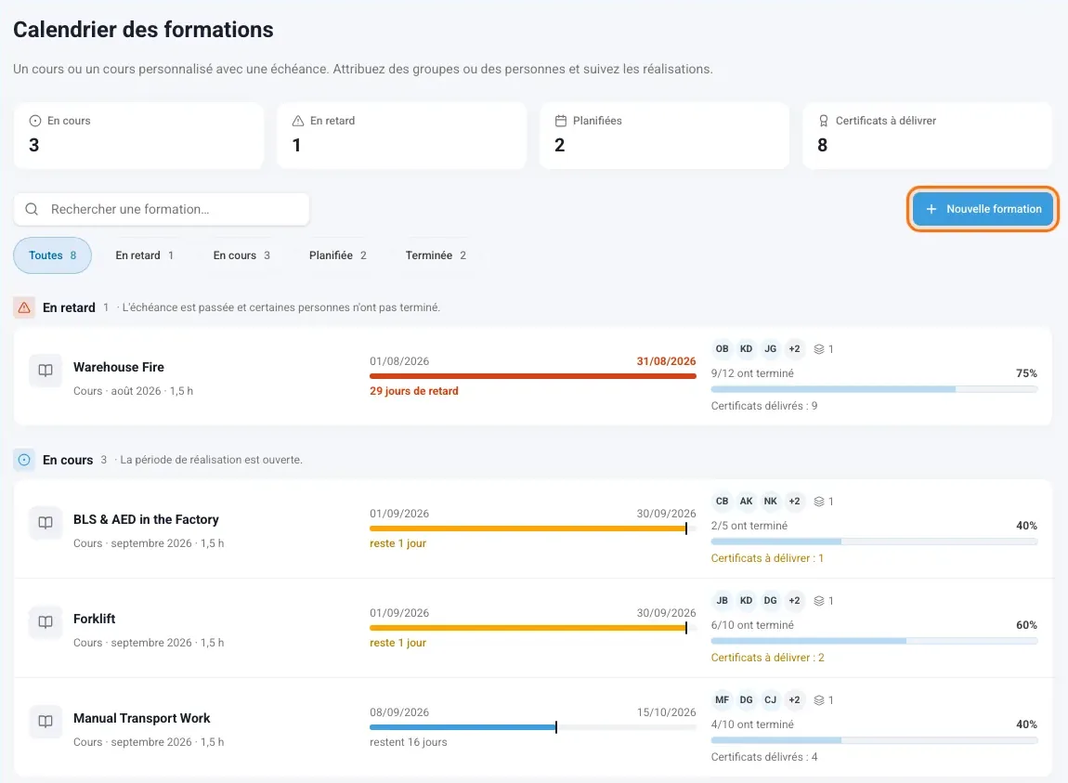Click the magnifier icon in the search box
Screen dimensions: 1068x783
pyautogui.click(x=32, y=209)
